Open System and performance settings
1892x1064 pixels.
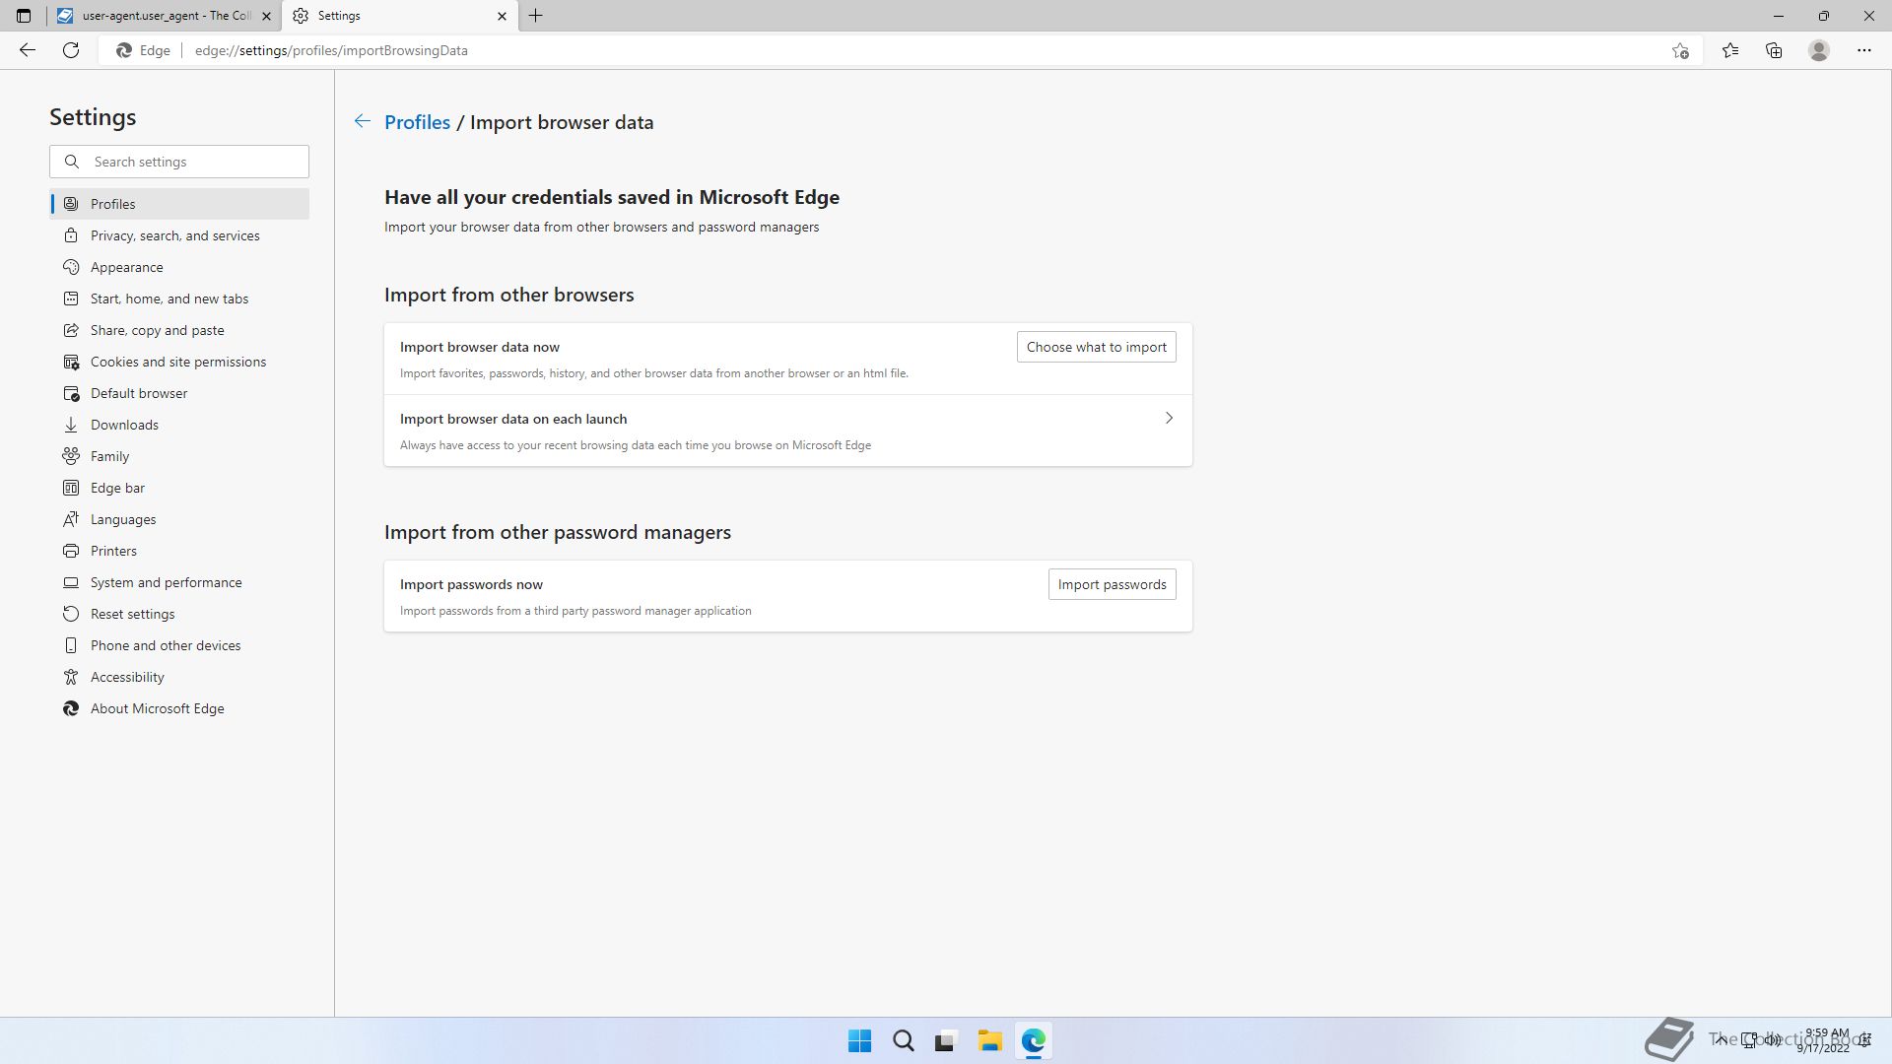pos(179,582)
